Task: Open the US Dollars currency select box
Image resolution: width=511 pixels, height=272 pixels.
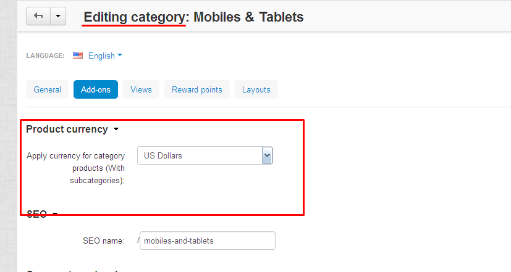Action: 205,155
